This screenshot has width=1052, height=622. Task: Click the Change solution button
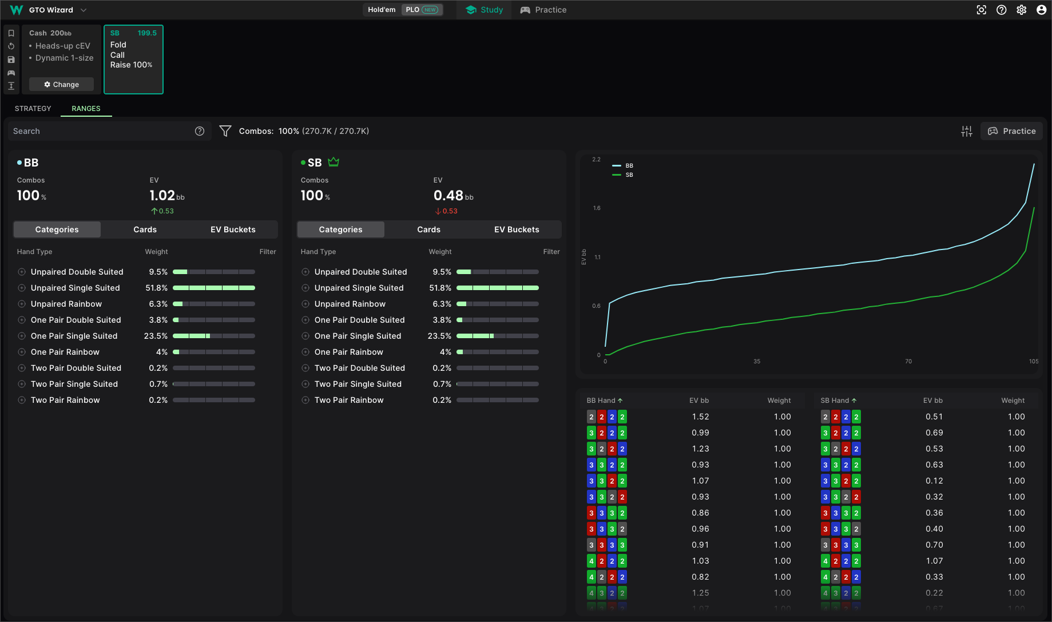(x=61, y=84)
